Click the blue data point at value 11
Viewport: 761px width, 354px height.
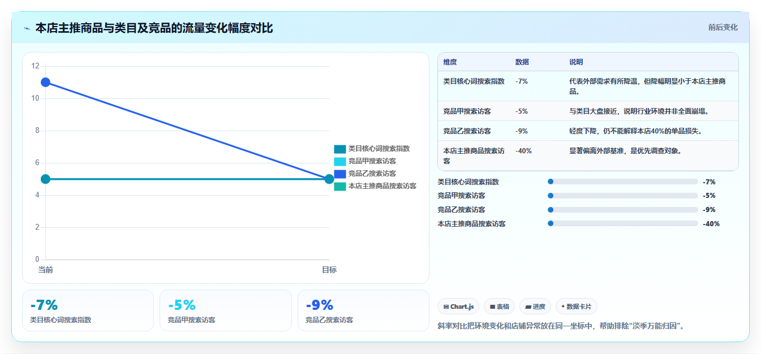click(x=46, y=82)
